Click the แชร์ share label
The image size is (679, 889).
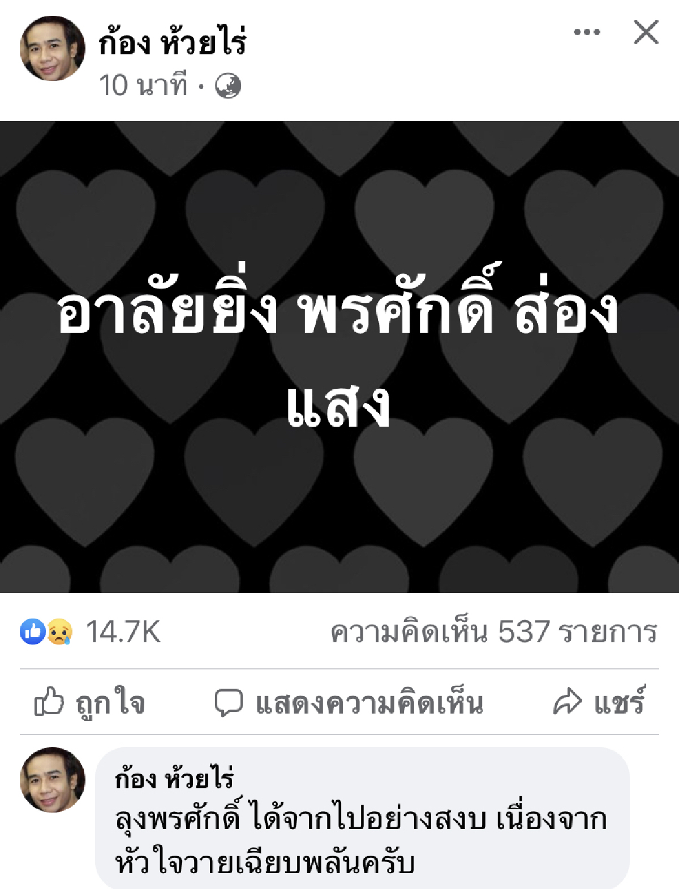point(619,702)
